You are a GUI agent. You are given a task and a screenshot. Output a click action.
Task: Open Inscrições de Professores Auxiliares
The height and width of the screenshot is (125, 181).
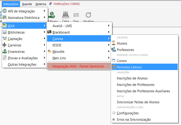click(x=144, y=91)
